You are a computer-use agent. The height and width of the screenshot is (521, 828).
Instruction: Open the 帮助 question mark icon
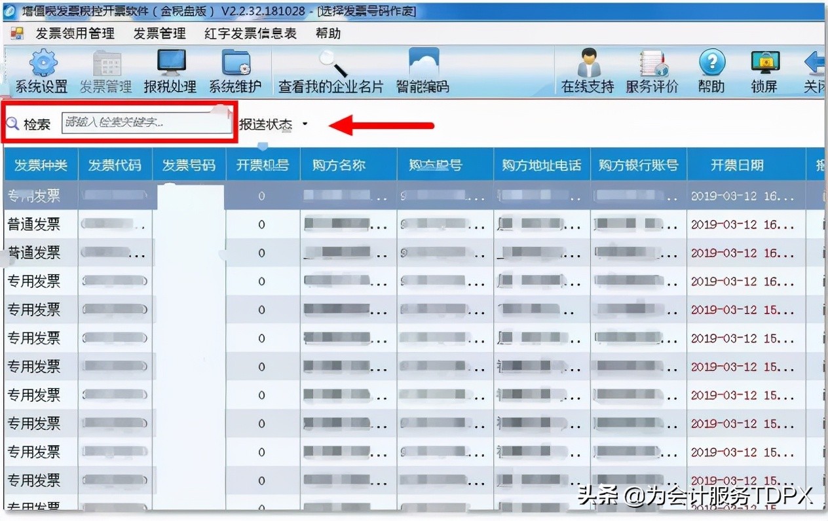(x=711, y=70)
